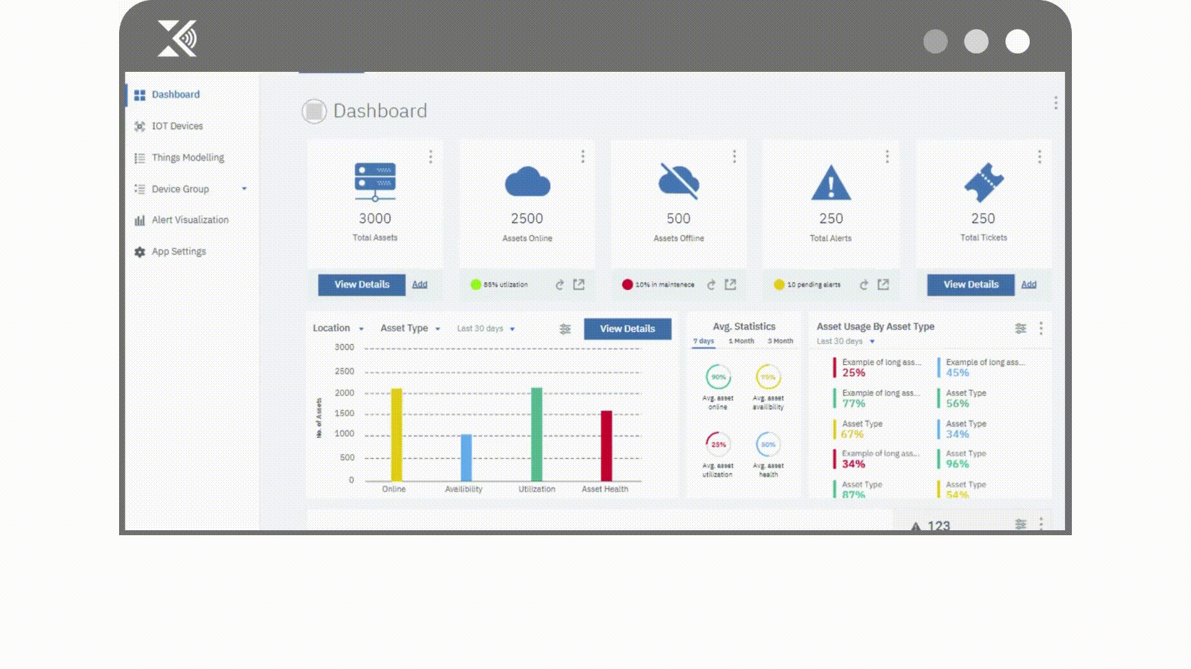The width and height of the screenshot is (1191, 669).
Task: Select the 3 Month statistics tab
Action: coord(780,341)
